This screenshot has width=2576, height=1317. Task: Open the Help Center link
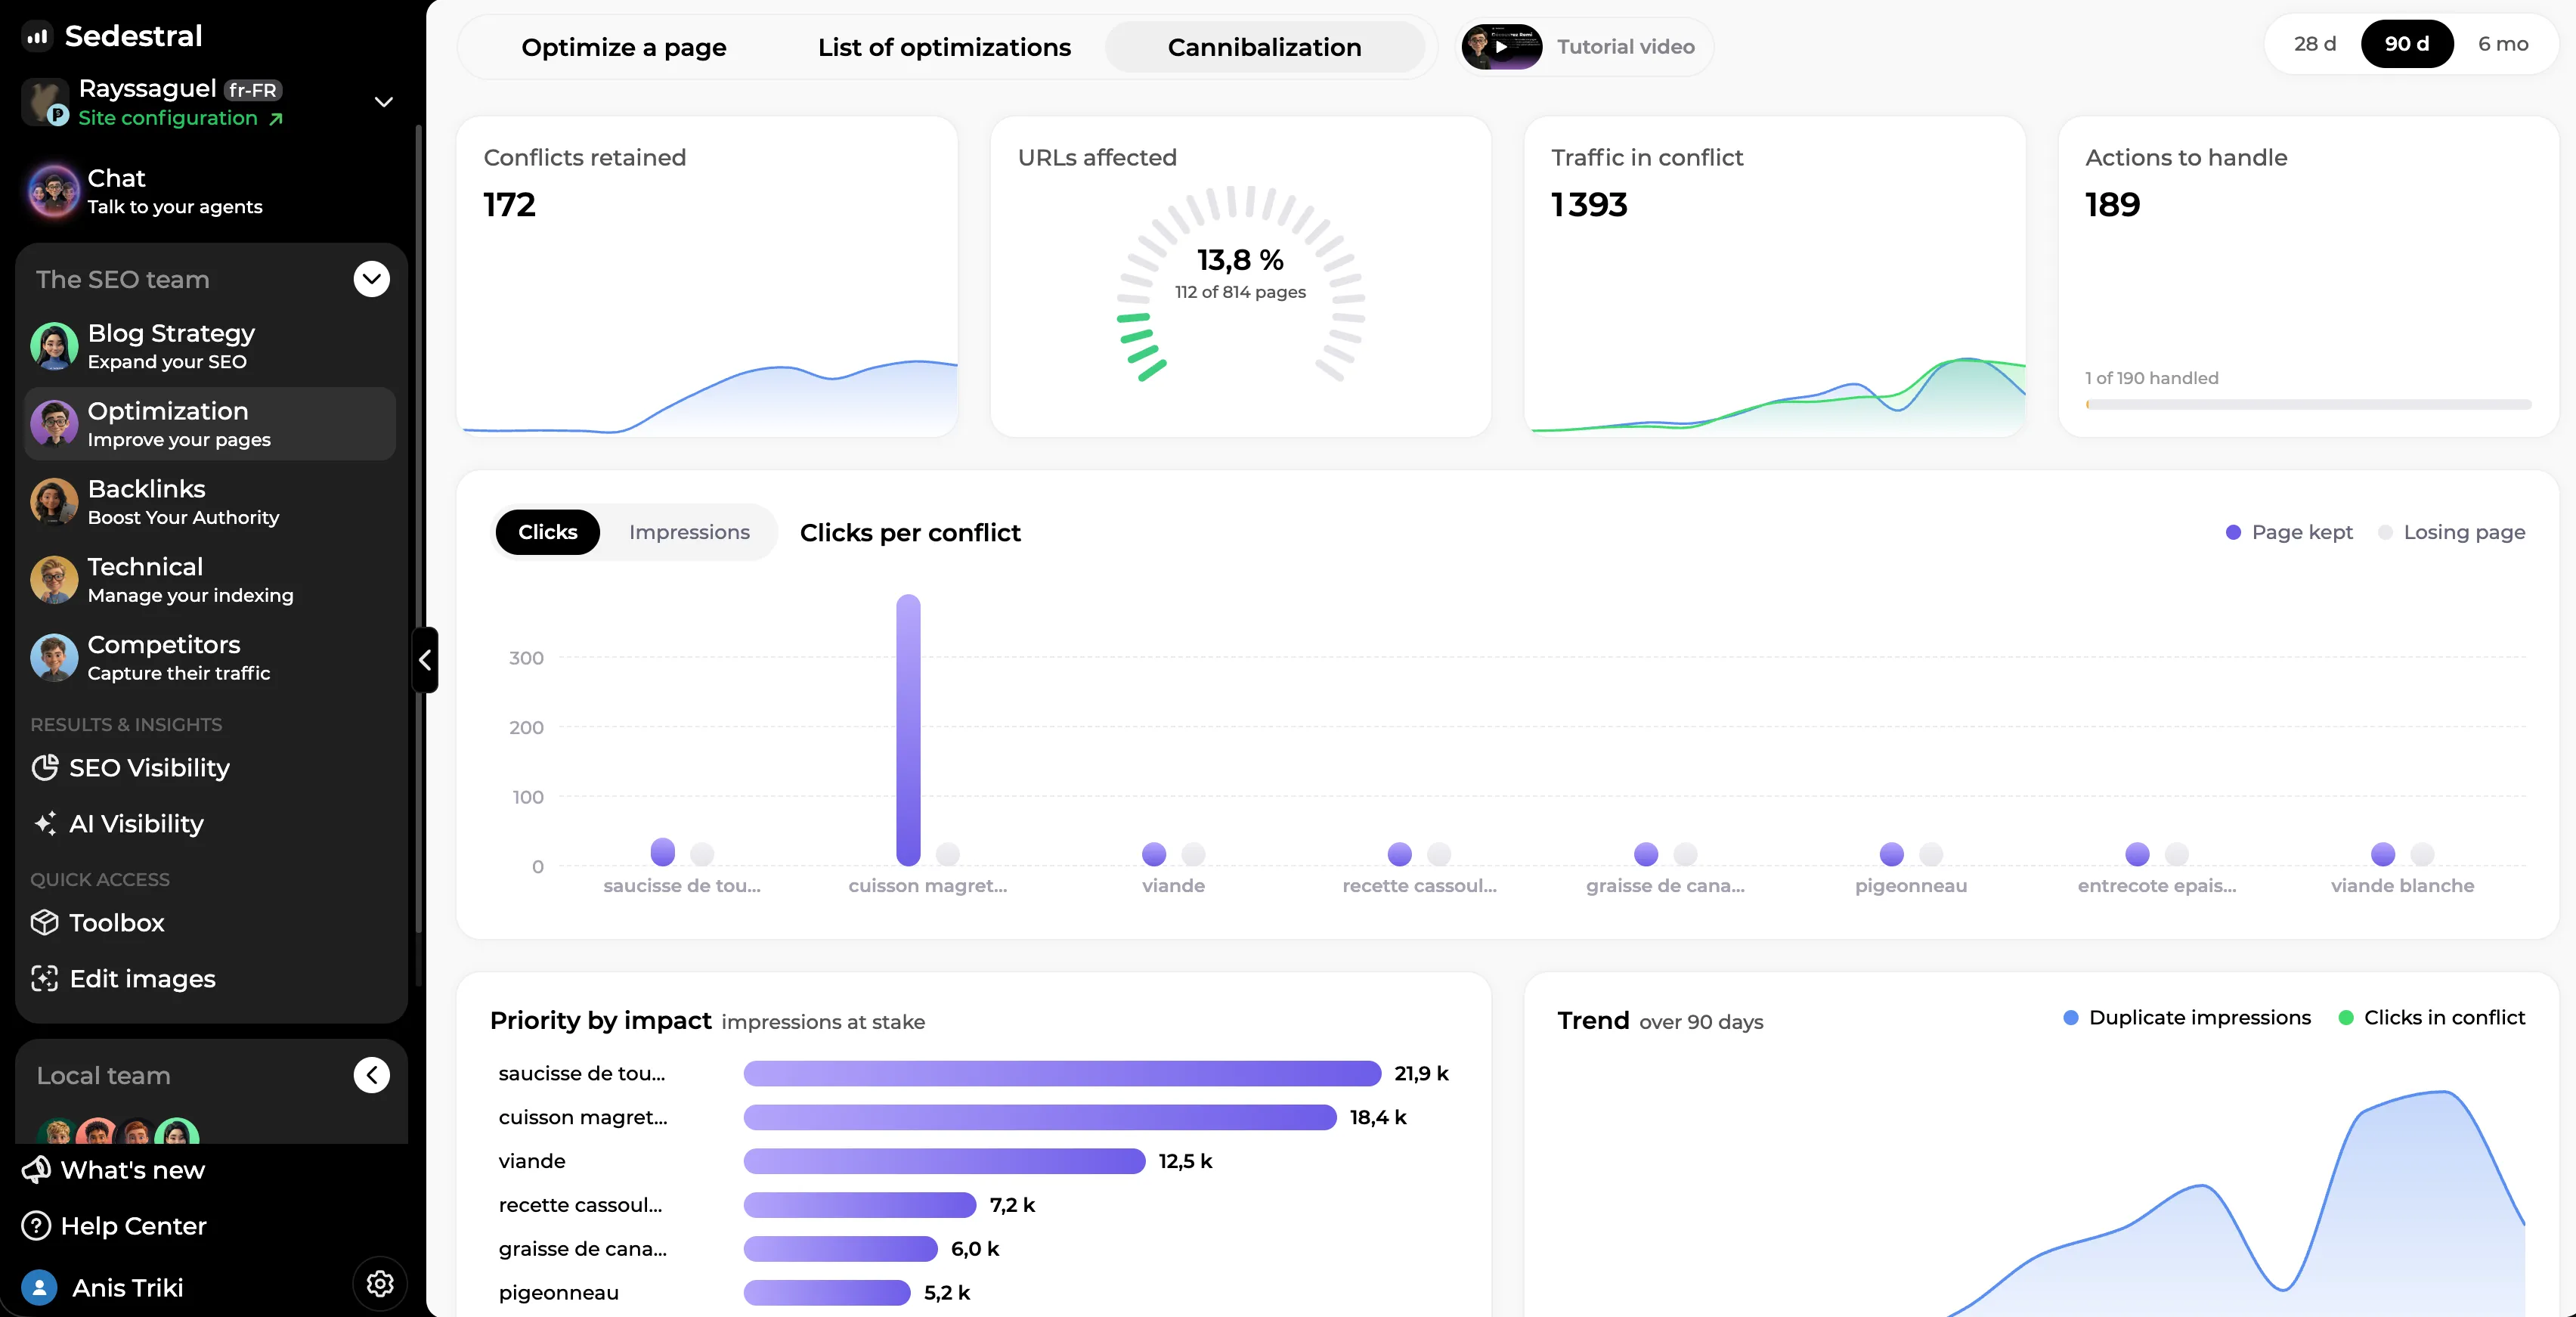pos(114,1226)
